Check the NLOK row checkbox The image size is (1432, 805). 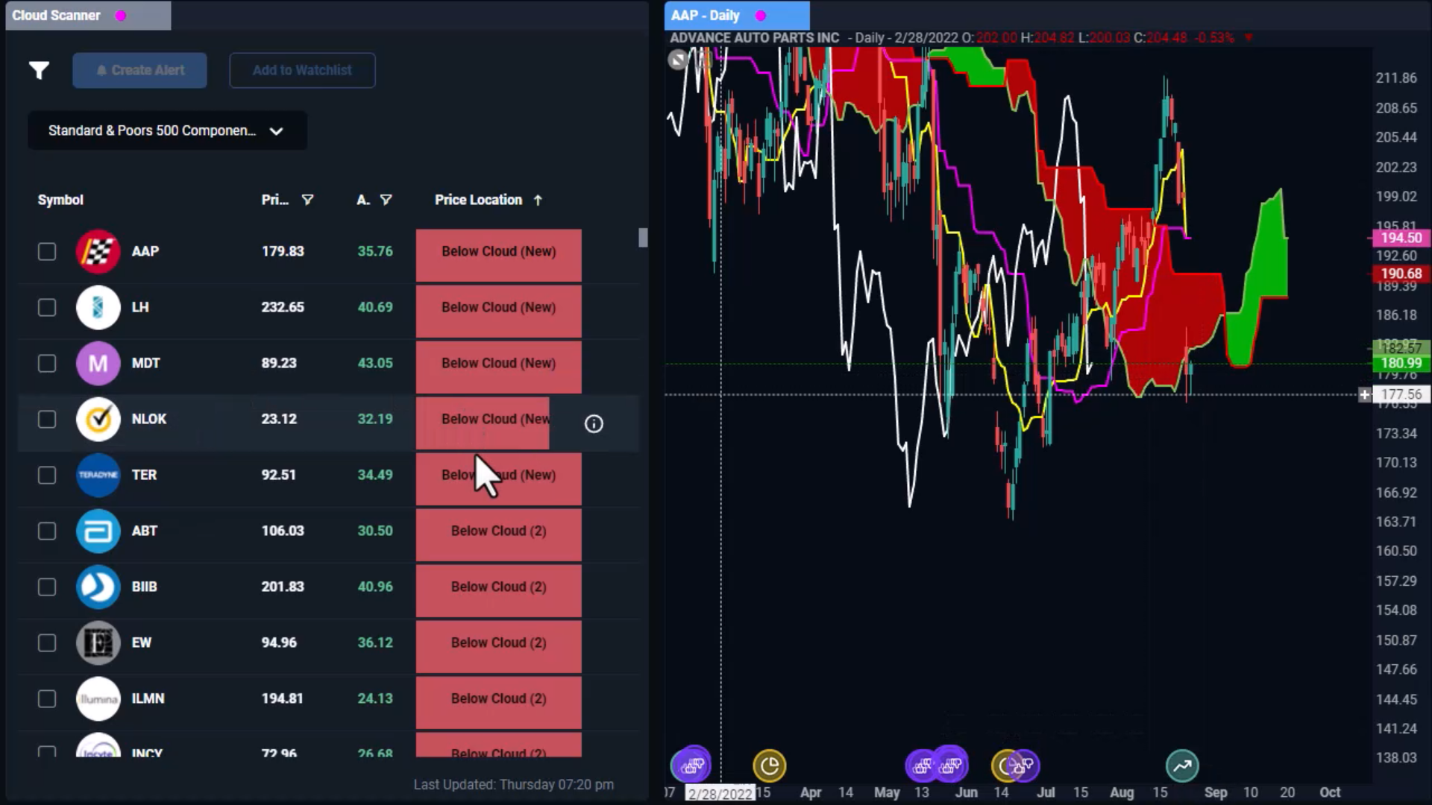pyautogui.click(x=47, y=420)
